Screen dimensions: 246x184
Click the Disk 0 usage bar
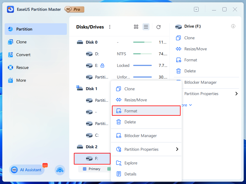(x=142, y=42)
